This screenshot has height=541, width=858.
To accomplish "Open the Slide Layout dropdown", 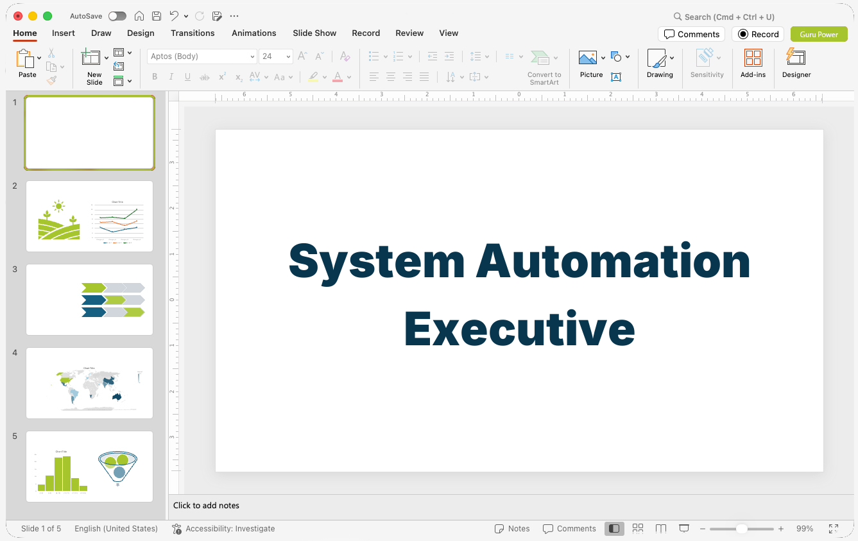I will point(123,53).
